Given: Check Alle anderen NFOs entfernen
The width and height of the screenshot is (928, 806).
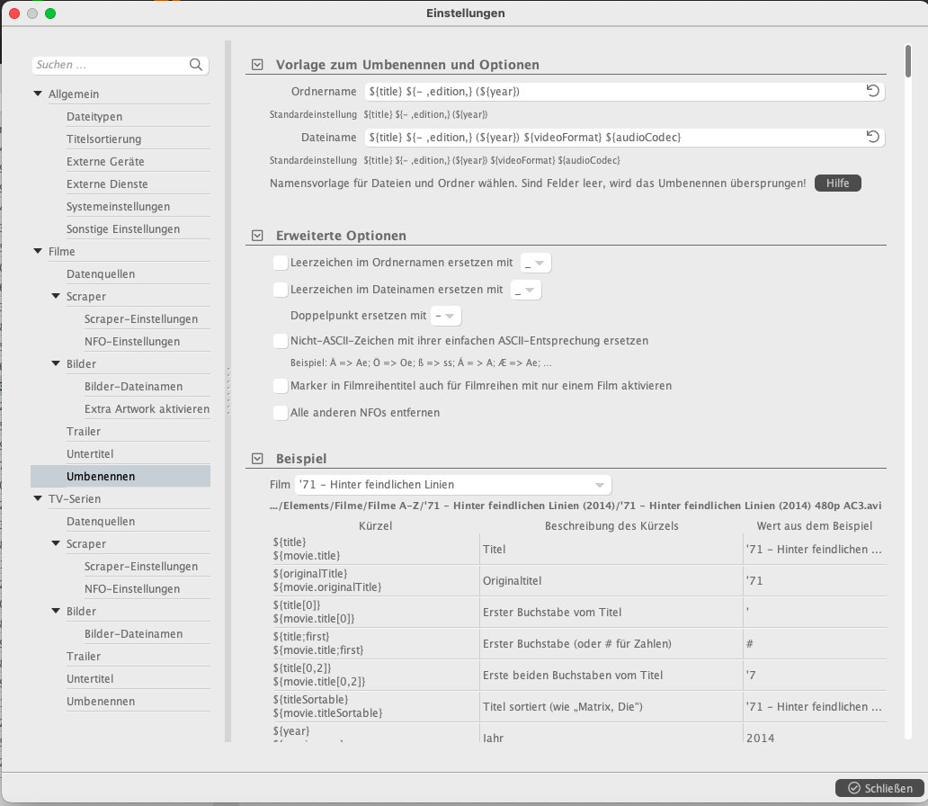Looking at the screenshot, I should (x=281, y=413).
